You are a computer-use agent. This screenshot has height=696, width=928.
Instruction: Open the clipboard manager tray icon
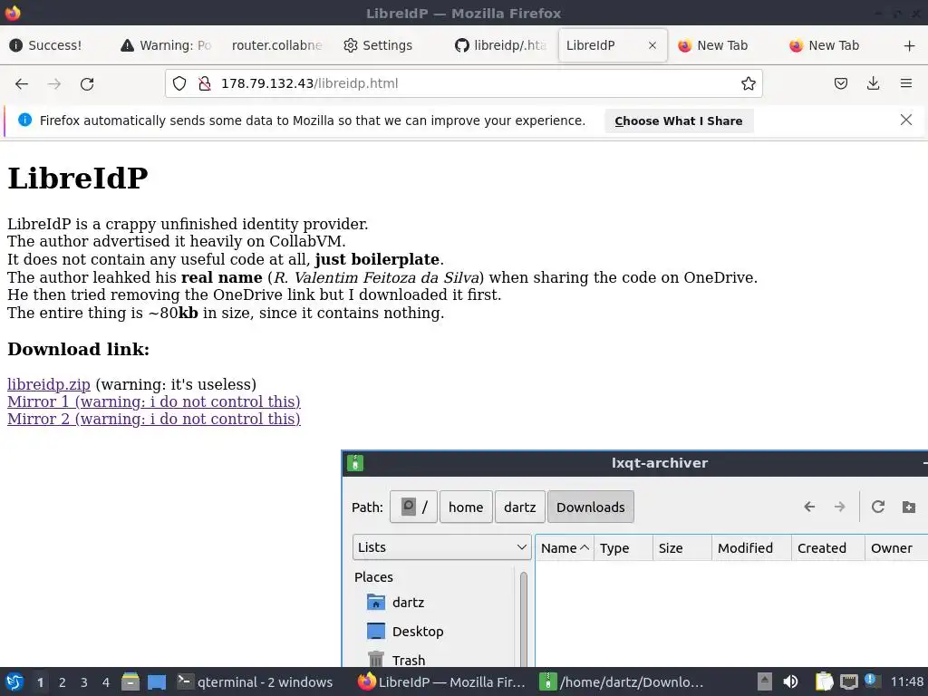click(x=824, y=681)
